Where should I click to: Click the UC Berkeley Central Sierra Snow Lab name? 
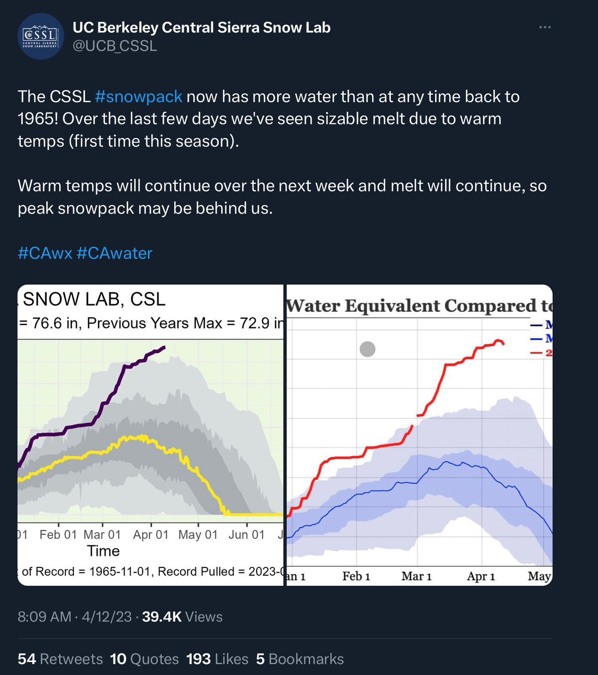(x=202, y=27)
